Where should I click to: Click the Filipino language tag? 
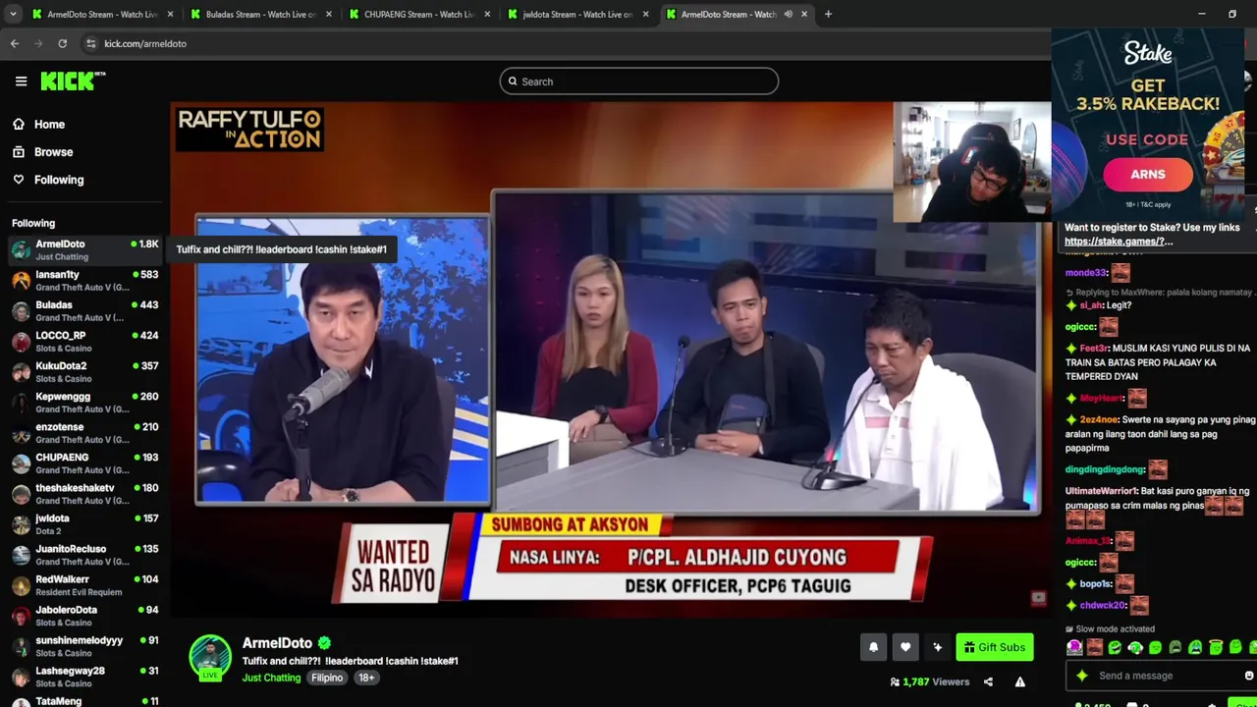(x=327, y=678)
